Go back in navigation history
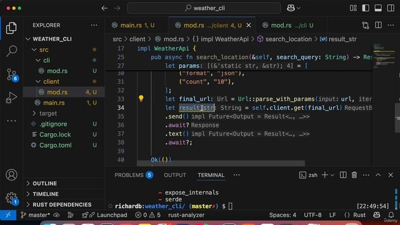This screenshot has height=225, width=400. pyautogui.click(x=104, y=8)
